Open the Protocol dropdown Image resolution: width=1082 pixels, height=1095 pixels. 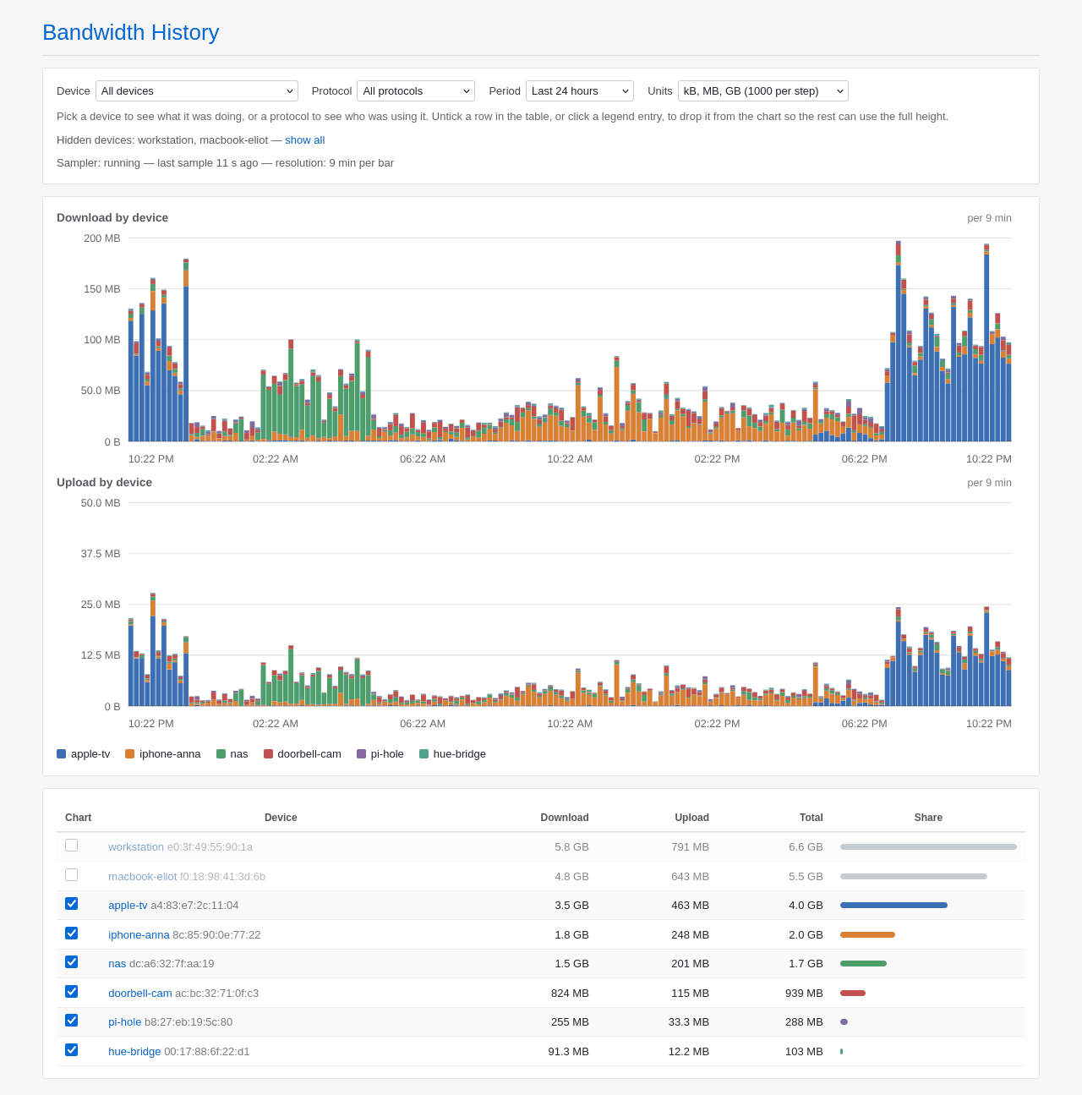coord(416,91)
